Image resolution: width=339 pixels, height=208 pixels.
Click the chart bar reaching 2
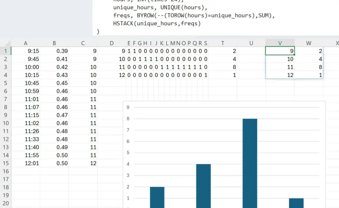(157, 197)
